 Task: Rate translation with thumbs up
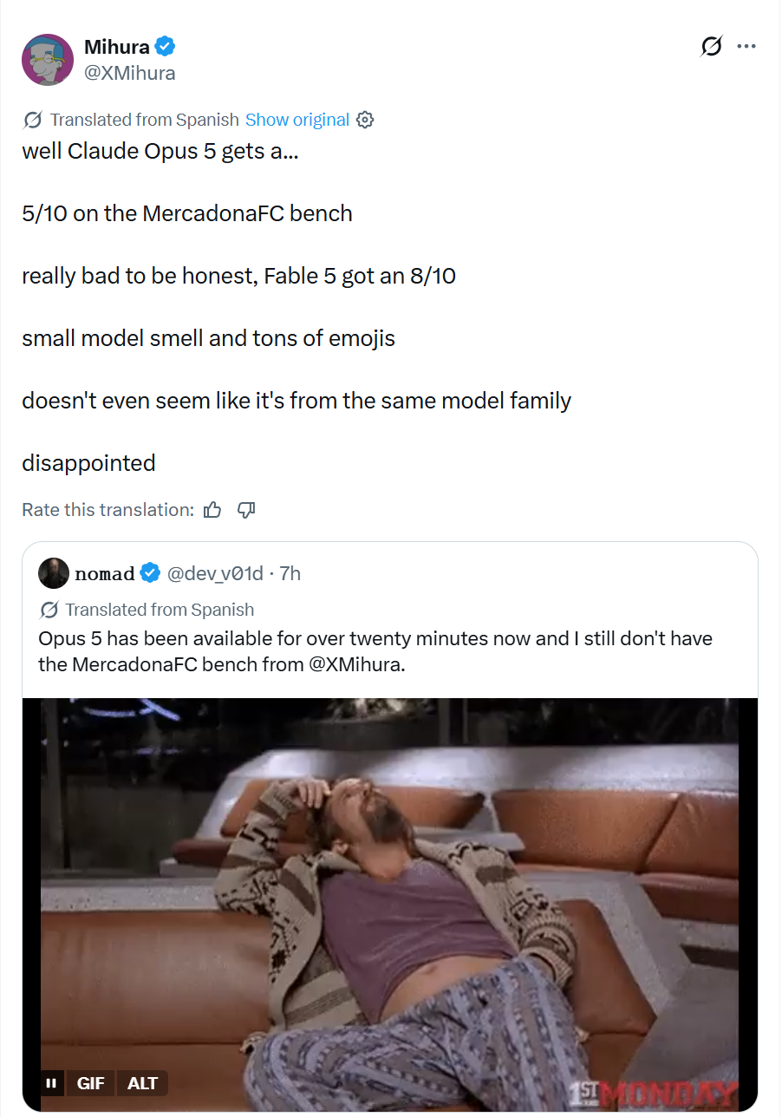click(212, 510)
